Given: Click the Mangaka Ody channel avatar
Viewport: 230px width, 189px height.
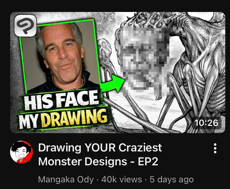Looking at the screenshot, I should 21,152.
